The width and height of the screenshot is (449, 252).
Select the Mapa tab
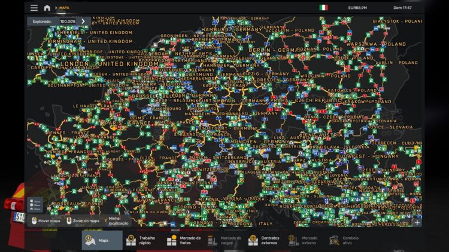point(102,240)
